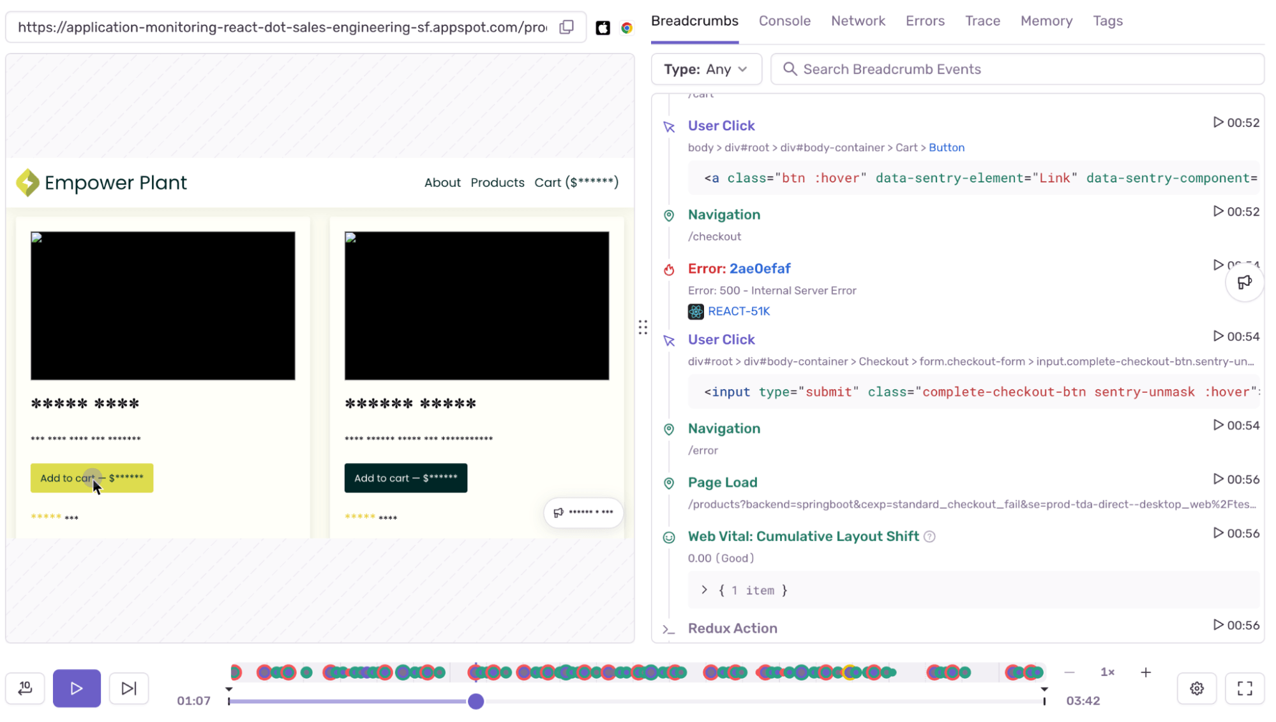
Task: Open the feedback megaphone icon on right edge
Action: [x=1244, y=281]
